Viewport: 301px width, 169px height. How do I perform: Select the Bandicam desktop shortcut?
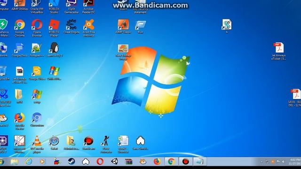coord(89,143)
